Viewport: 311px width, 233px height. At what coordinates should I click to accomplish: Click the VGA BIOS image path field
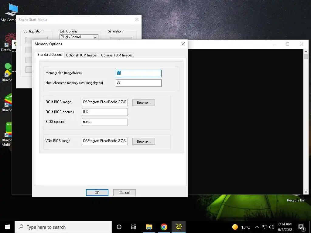(105, 141)
